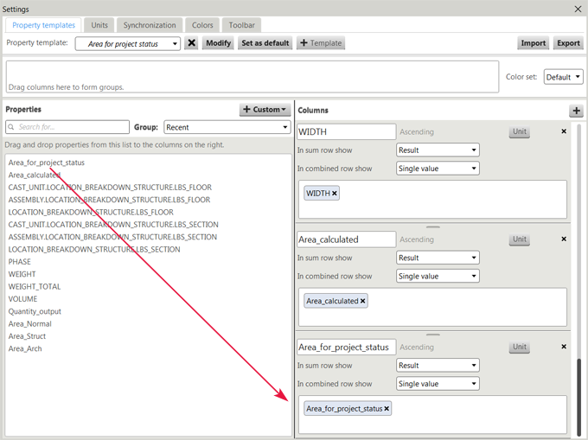This screenshot has height=440, width=588.
Task: Switch to the Colors tab
Action: click(202, 25)
